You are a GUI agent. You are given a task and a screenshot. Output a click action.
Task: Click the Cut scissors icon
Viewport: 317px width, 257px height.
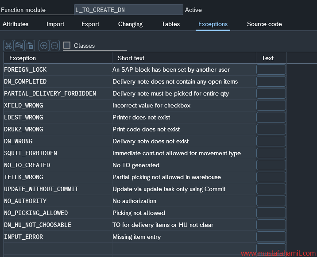[8, 46]
